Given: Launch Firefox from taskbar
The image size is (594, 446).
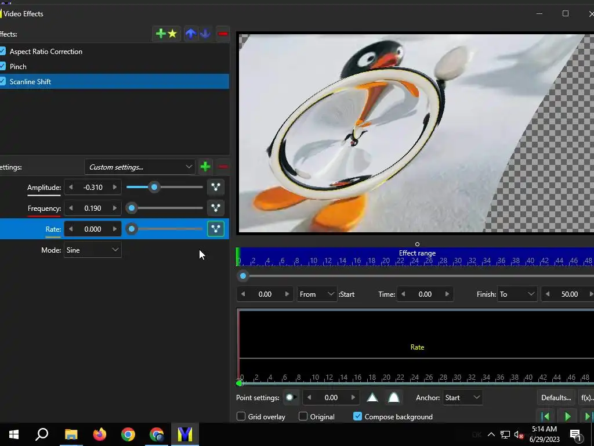Looking at the screenshot, I should pyautogui.click(x=100, y=434).
